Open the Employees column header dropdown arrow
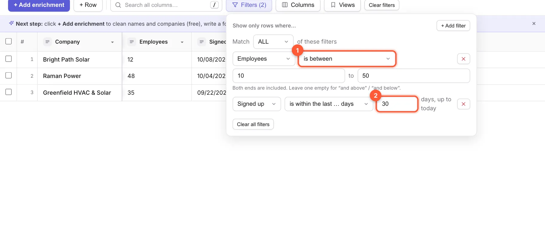Viewport: 545px width, 251px height. [x=182, y=42]
